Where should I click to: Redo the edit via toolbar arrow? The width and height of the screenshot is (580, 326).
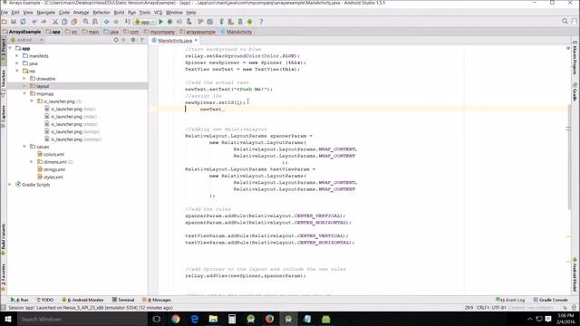pos(43,22)
